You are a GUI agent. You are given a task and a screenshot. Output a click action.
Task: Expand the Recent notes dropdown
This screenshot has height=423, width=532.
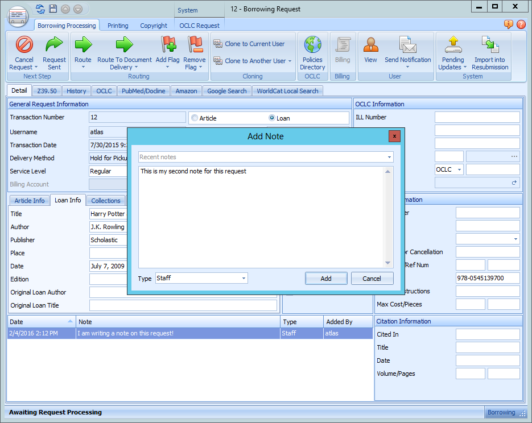coord(389,157)
